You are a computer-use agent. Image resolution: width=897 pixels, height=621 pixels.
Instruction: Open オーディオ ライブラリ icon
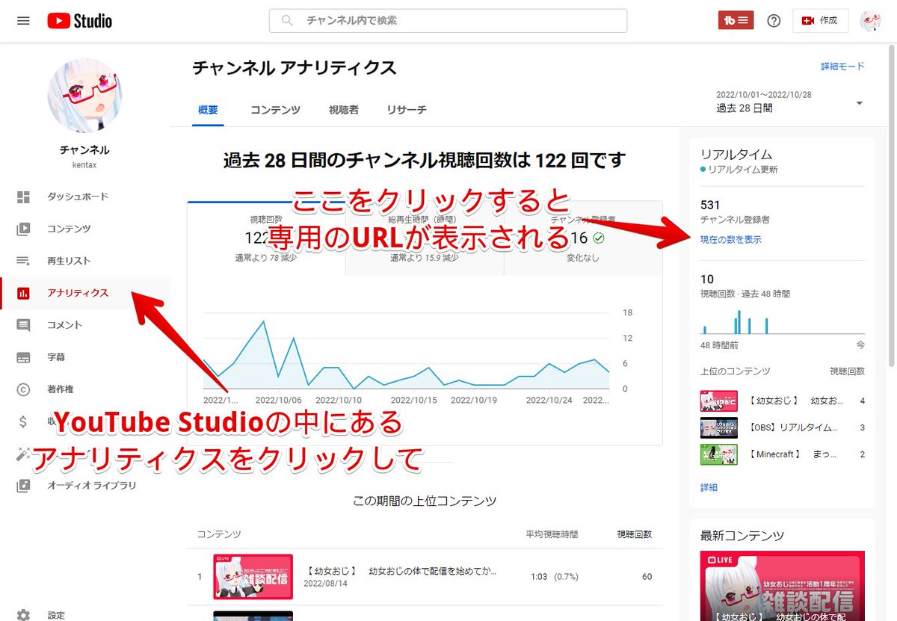coord(23,486)
